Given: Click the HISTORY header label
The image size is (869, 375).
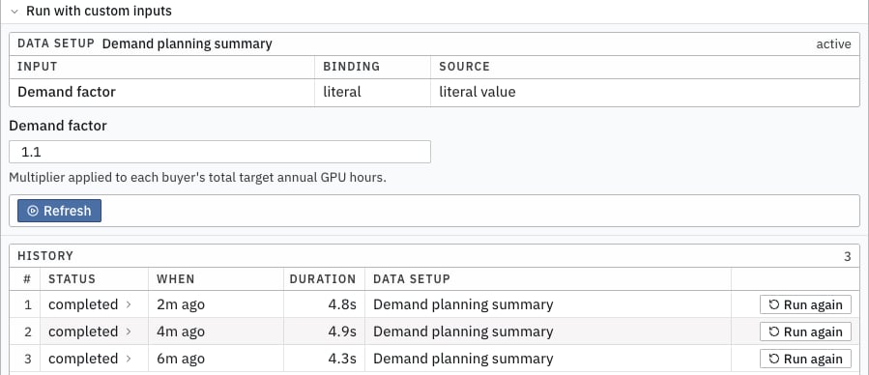Looking at the screenshot, I should tap(45, 256).
